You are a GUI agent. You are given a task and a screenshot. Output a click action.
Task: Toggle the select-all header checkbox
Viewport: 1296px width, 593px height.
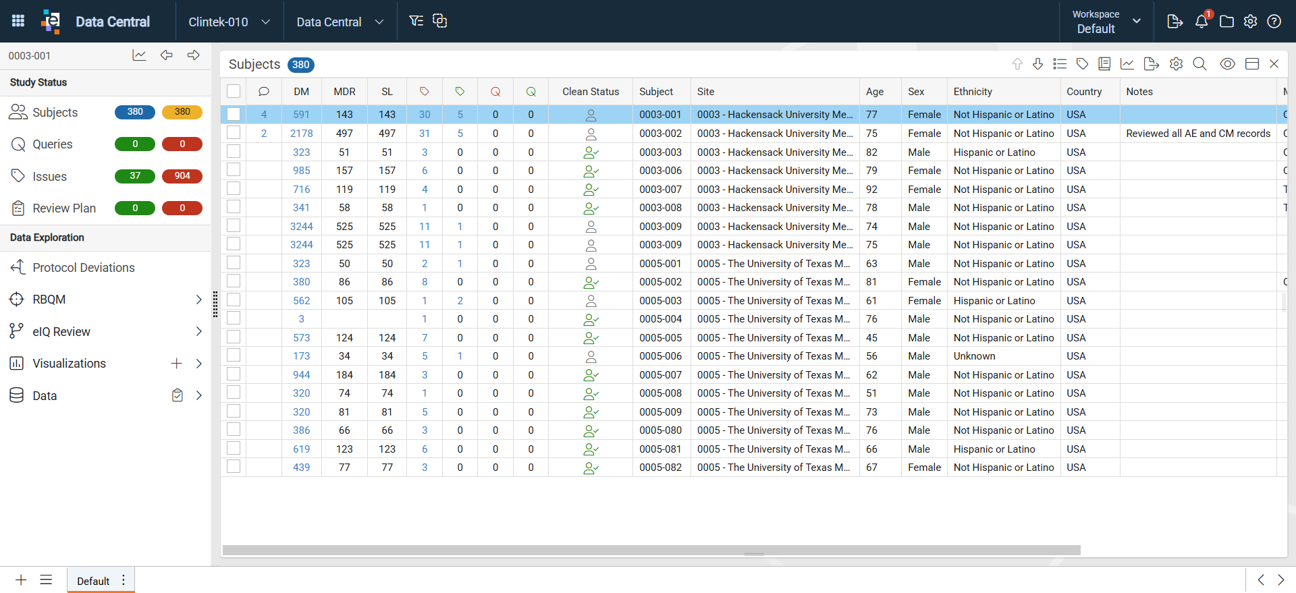[234, 91]
